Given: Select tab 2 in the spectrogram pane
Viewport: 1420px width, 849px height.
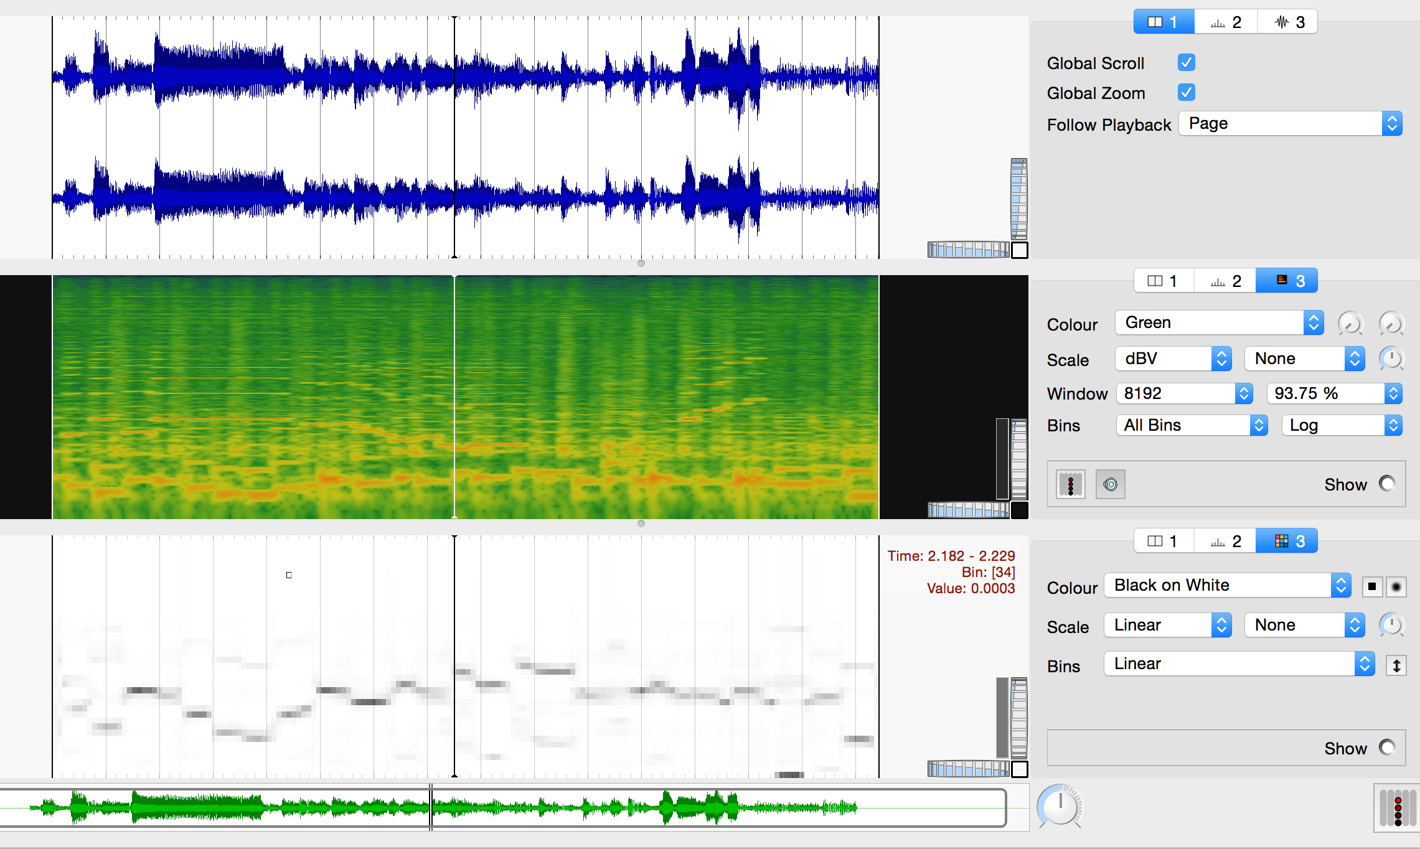Looking at the screenshot, I should (1225, 281).
